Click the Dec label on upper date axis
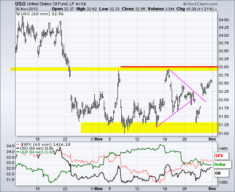This screenshot has width=235, height=192. (212, 139)
